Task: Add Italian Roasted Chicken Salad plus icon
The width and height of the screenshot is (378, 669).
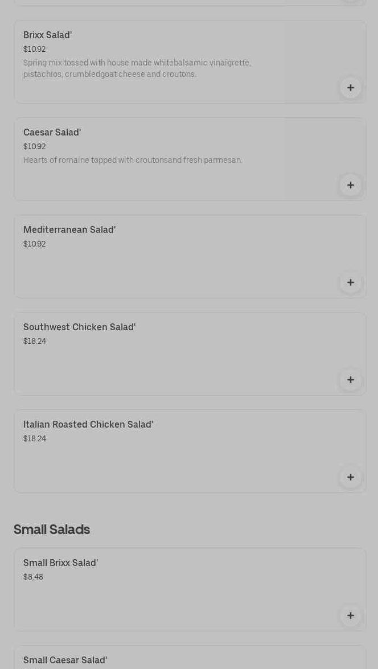Action: [351, 477]
